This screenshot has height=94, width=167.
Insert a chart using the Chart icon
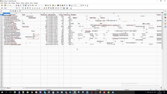(53, 5)
